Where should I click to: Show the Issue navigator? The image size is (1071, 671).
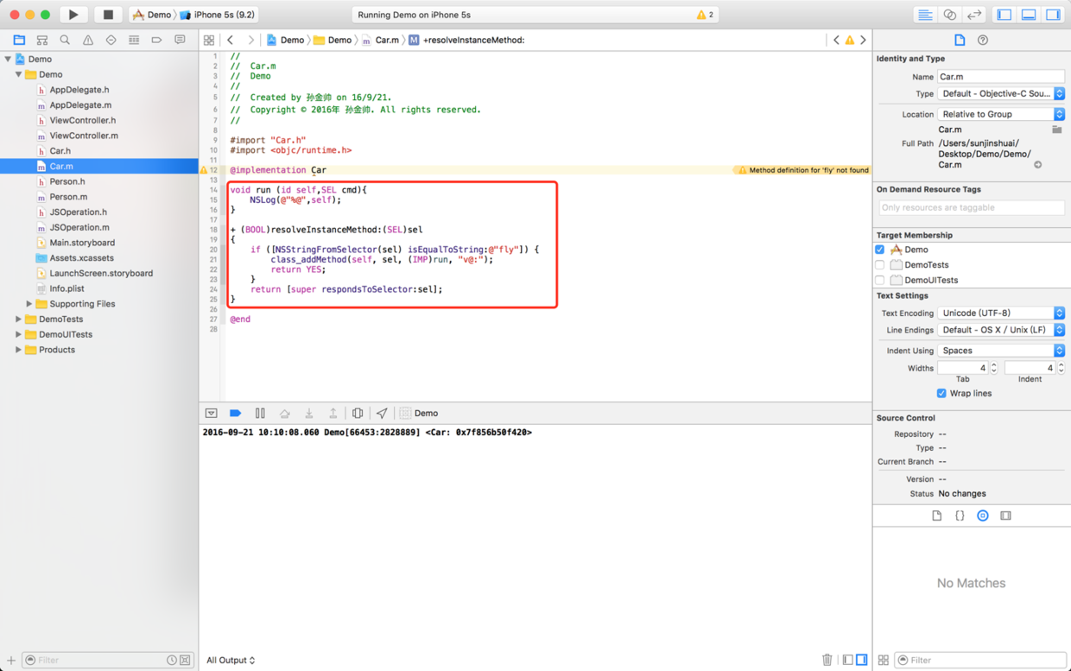pos(88,40)
